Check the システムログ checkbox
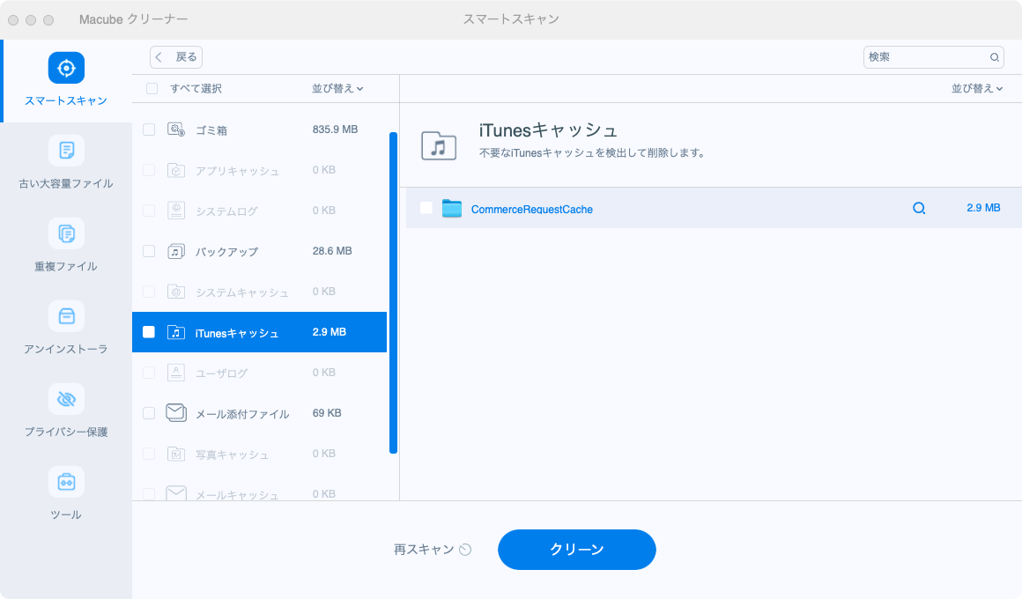Viewport: 1022px width, 599px height. (149, 211)
